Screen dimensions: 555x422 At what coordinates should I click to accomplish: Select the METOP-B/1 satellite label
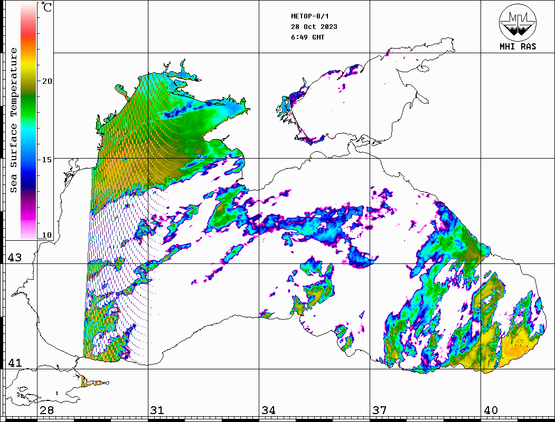310,16
